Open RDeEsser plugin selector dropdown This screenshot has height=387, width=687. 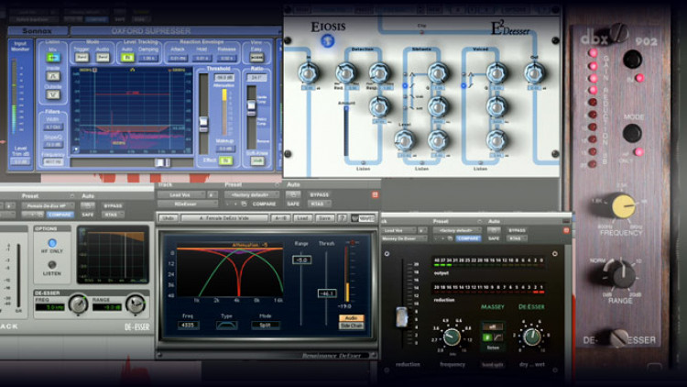(x=187, y=204)
